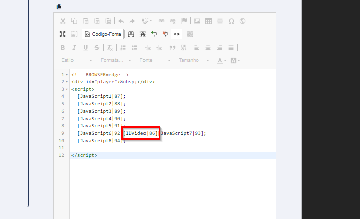Toggle italic formatting
The height and width of the screenshot is (219, 360).
pyautogui.click(x=74, y=47)
